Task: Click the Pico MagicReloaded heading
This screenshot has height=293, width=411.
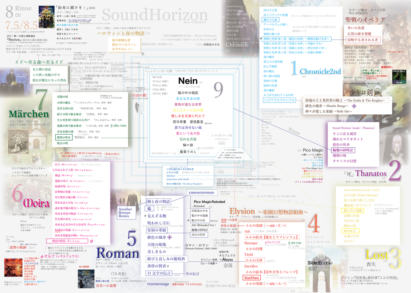Action: (x=209, y=202)
